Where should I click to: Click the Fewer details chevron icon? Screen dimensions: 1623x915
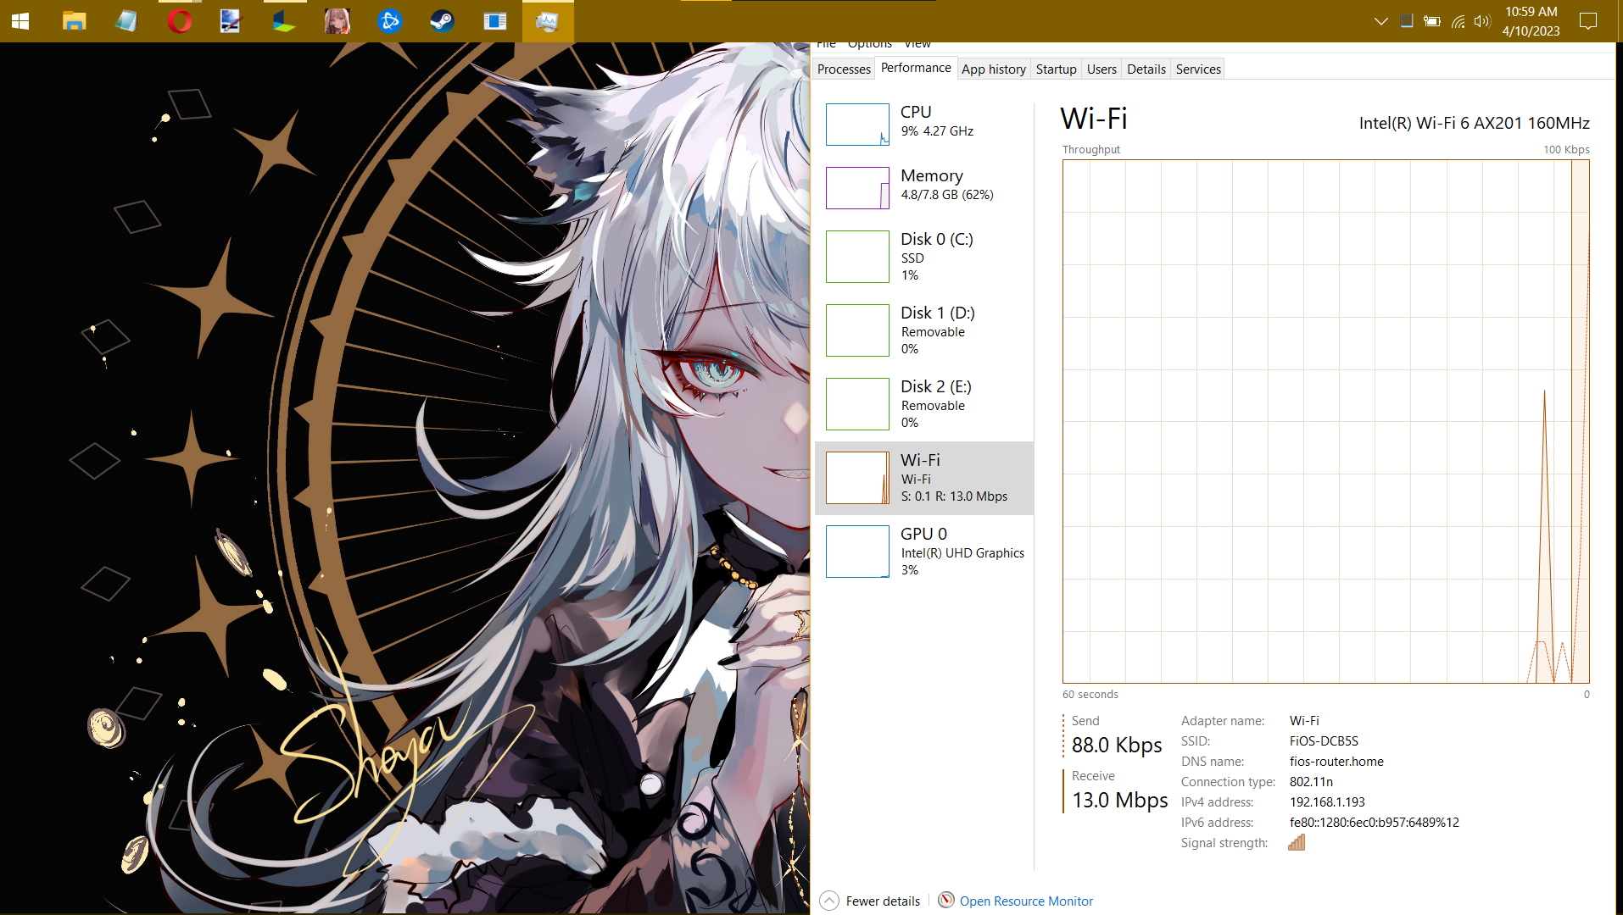(x=829, y=901)
